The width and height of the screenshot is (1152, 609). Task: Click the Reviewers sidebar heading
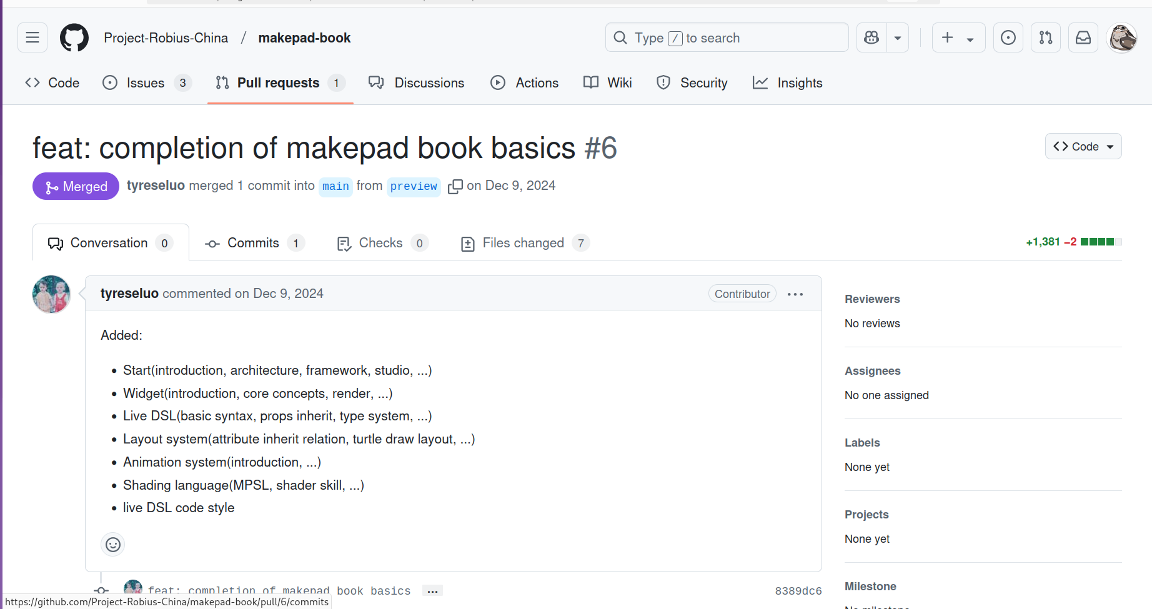pyautogui.click(x=872, y=299)
